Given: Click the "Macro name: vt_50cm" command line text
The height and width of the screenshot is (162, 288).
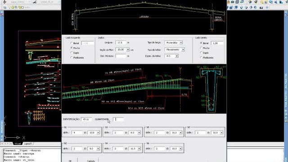Looking at the screenshot, I should point(19,160).
